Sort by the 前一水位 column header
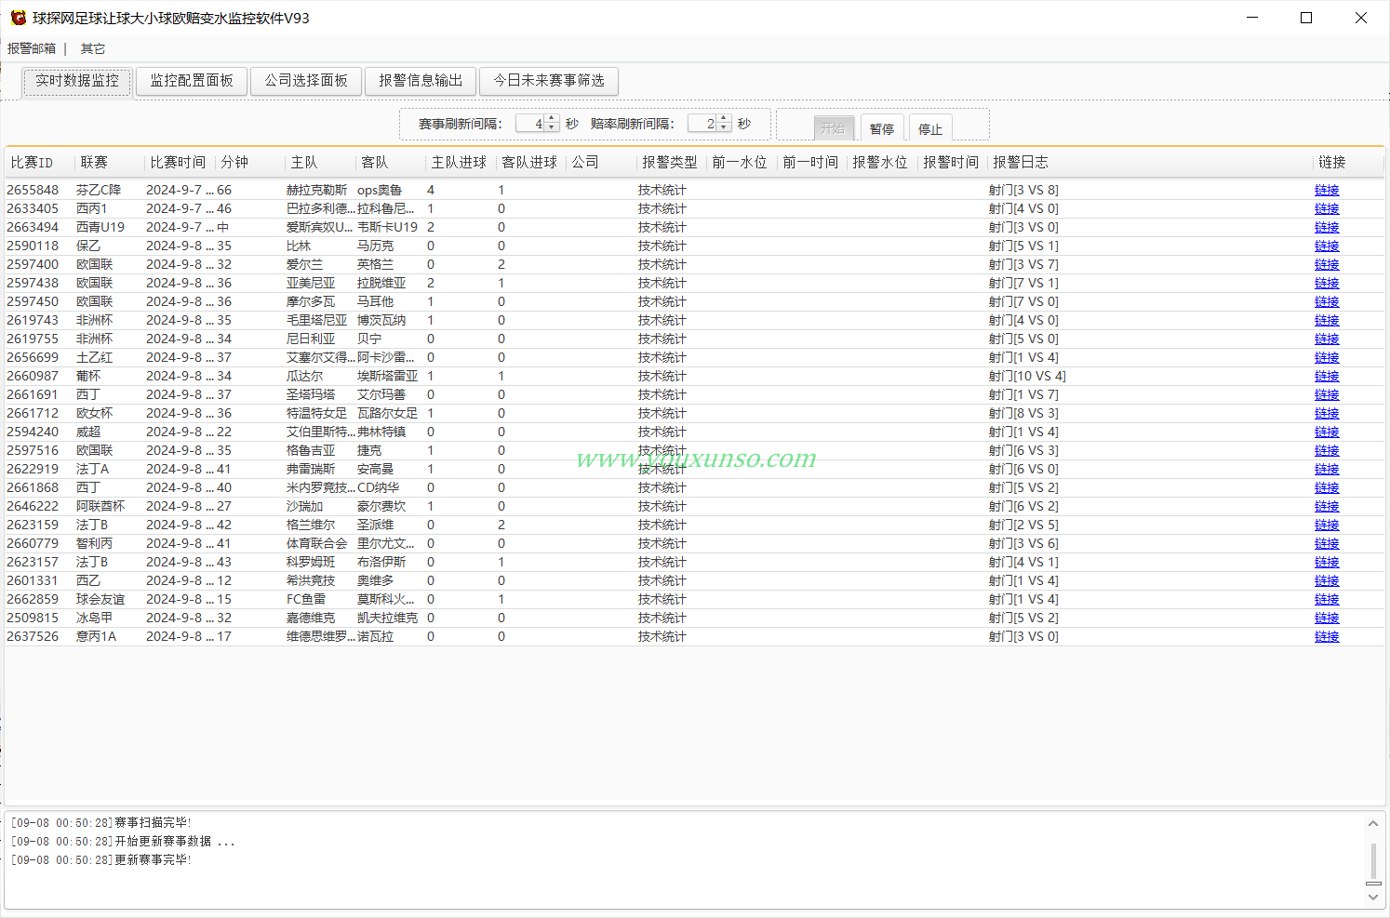The image size is (1390, 918). point(740,163)
